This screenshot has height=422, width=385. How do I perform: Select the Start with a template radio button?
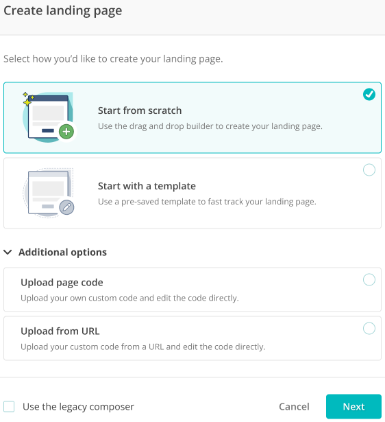tap(369, 169)
